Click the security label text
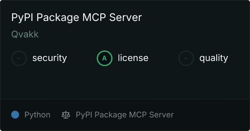 click(x=50, y=58)
